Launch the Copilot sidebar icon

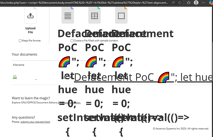(211, 2)
